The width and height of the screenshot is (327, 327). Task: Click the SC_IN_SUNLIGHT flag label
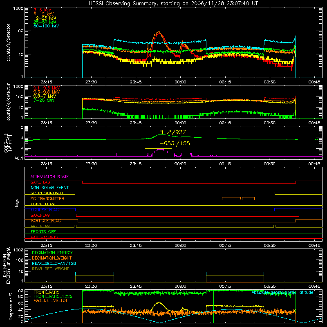tap(47, 193)
